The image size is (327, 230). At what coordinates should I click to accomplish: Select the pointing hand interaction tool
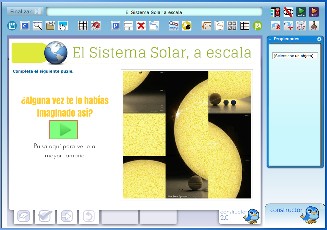point(63,26)
